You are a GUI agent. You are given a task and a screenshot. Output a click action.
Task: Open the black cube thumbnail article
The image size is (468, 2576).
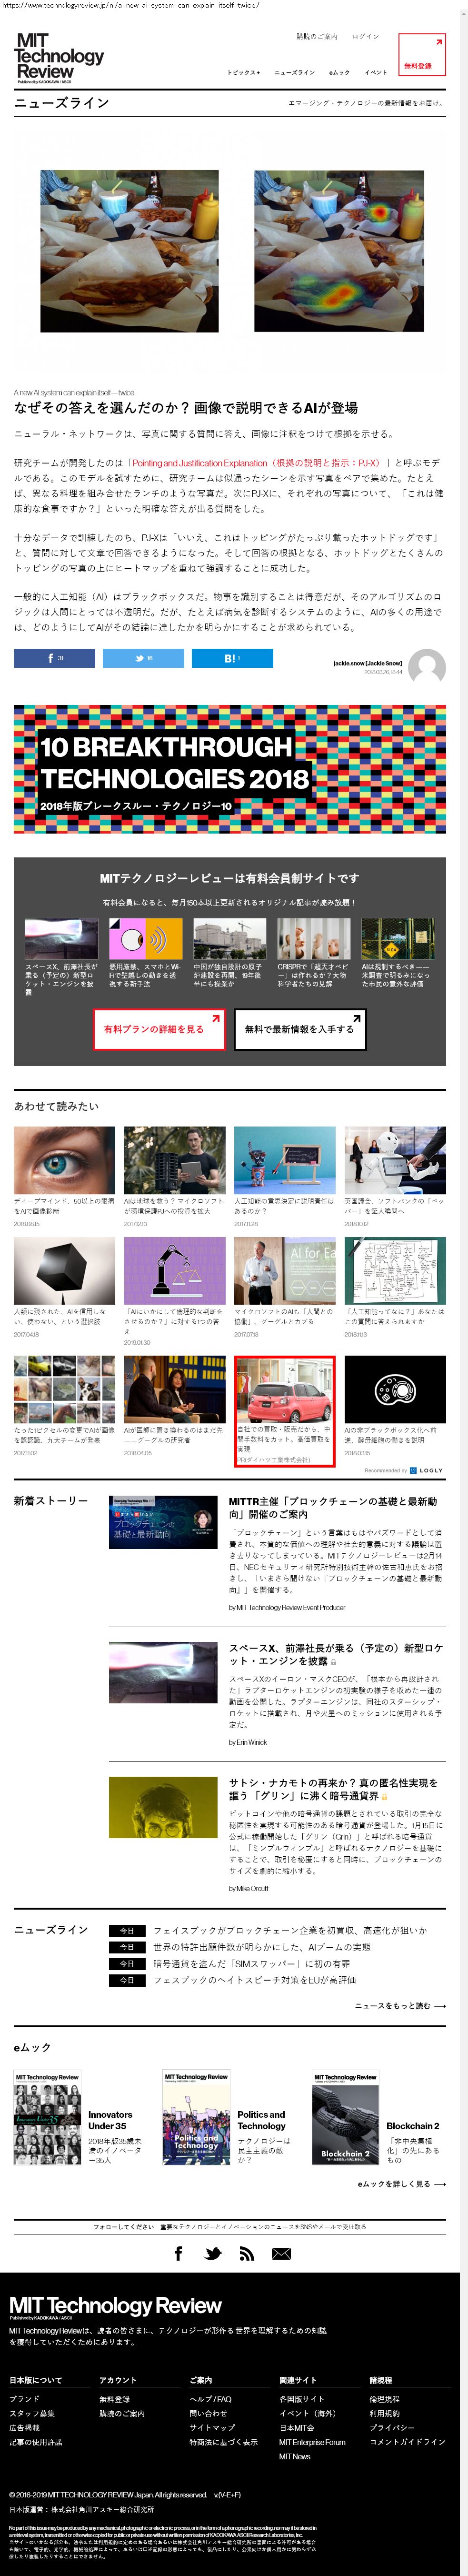coord(64,1271)
